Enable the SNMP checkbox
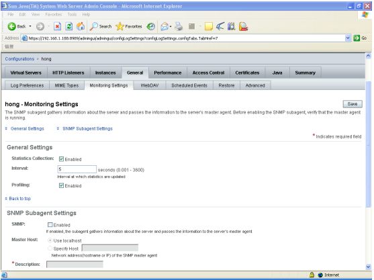 tap(50, 225)
